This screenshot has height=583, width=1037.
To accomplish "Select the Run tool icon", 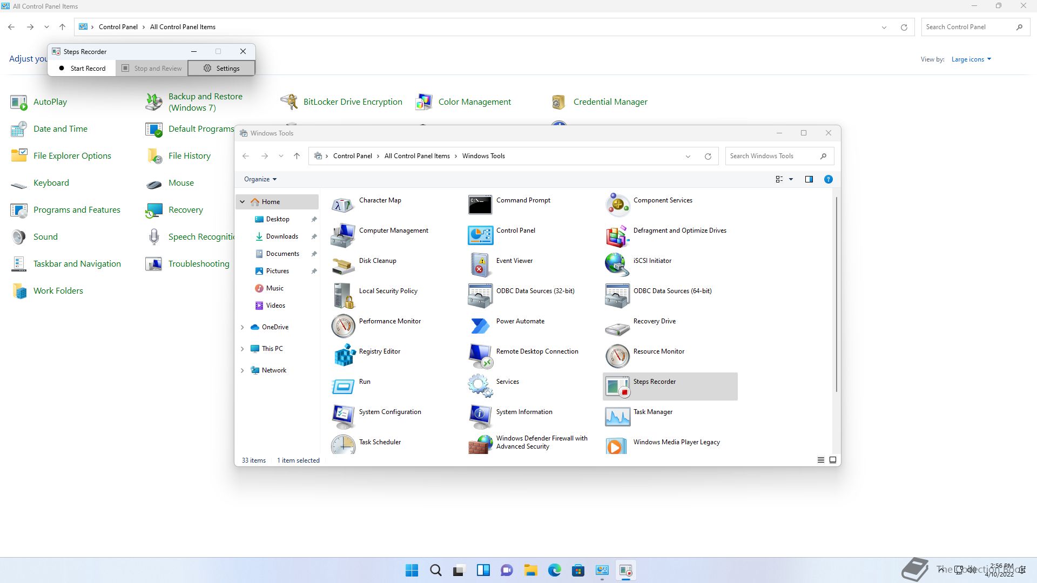I will click(343, 387).
